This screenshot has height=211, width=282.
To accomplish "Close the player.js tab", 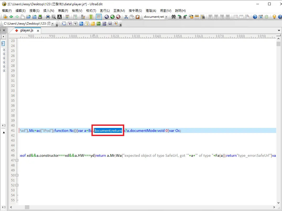I will (x=38, y=31).
